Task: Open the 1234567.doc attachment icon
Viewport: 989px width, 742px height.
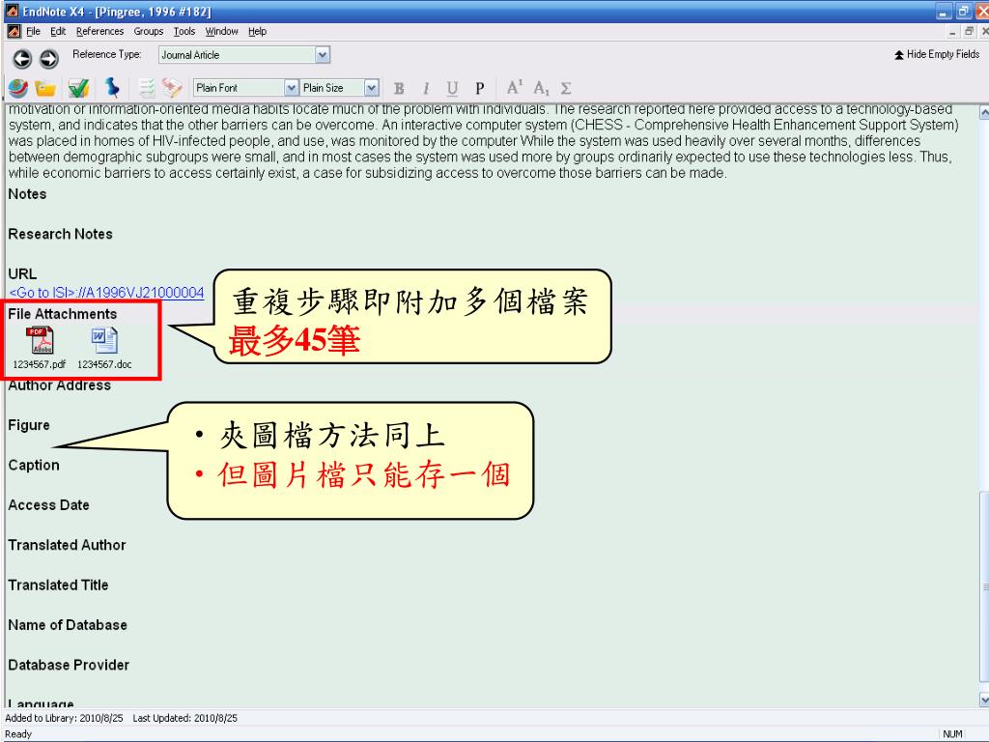Action: pos(104,341)
